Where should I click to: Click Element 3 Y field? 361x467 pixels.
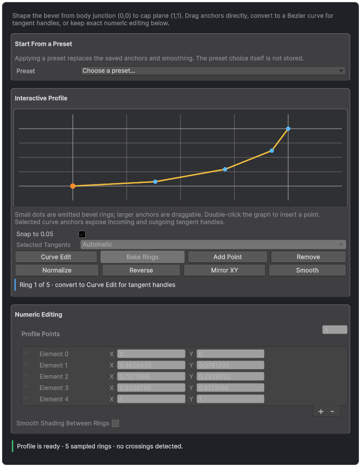(x=231, y=388)
